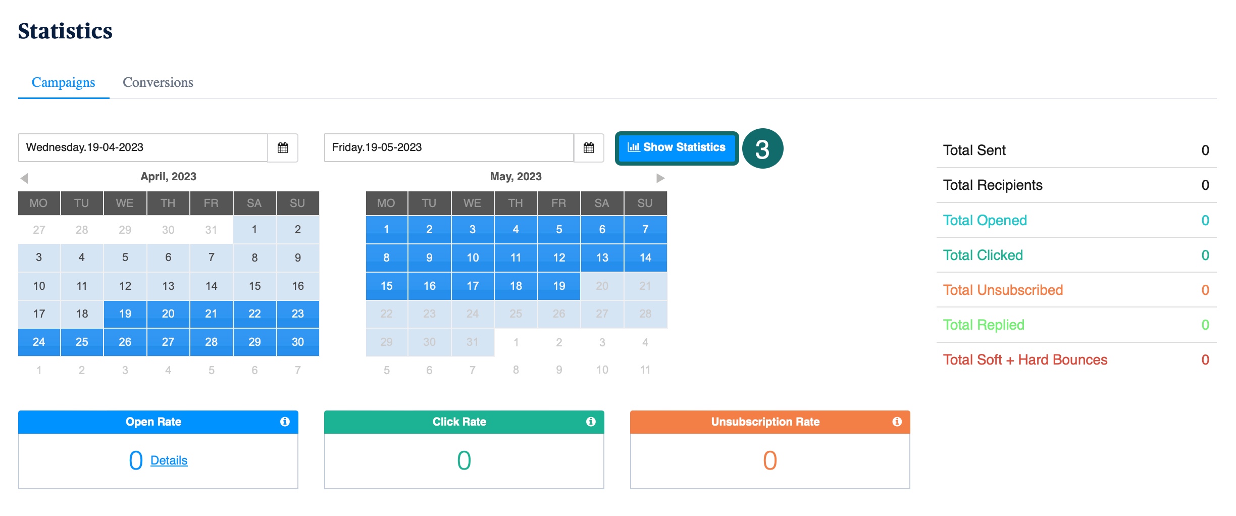Go to previous month with left arrow
Screen dimensions: 1236x516
tap(24, 178)
